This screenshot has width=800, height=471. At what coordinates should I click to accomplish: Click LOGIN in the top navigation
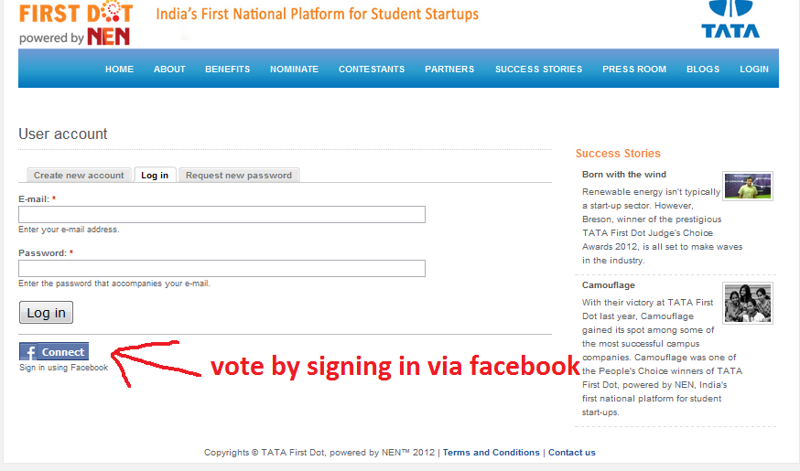754,70
